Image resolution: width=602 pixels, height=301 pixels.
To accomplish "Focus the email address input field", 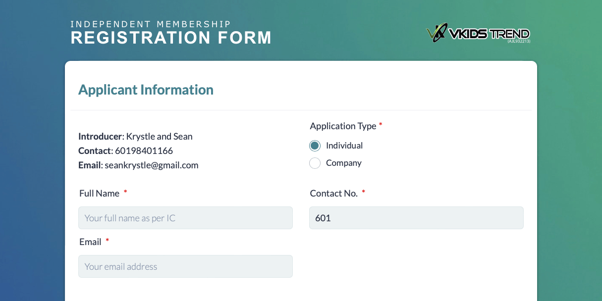I will click(x=185, y=266).
